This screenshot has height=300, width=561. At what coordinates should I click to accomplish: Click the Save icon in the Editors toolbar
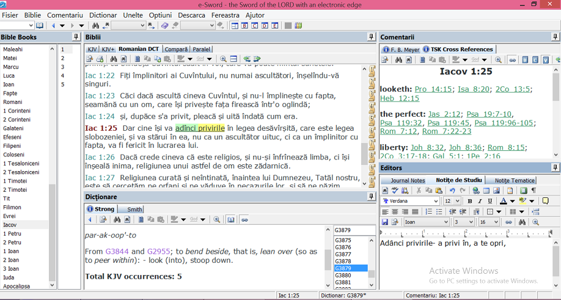coord(385,222)
